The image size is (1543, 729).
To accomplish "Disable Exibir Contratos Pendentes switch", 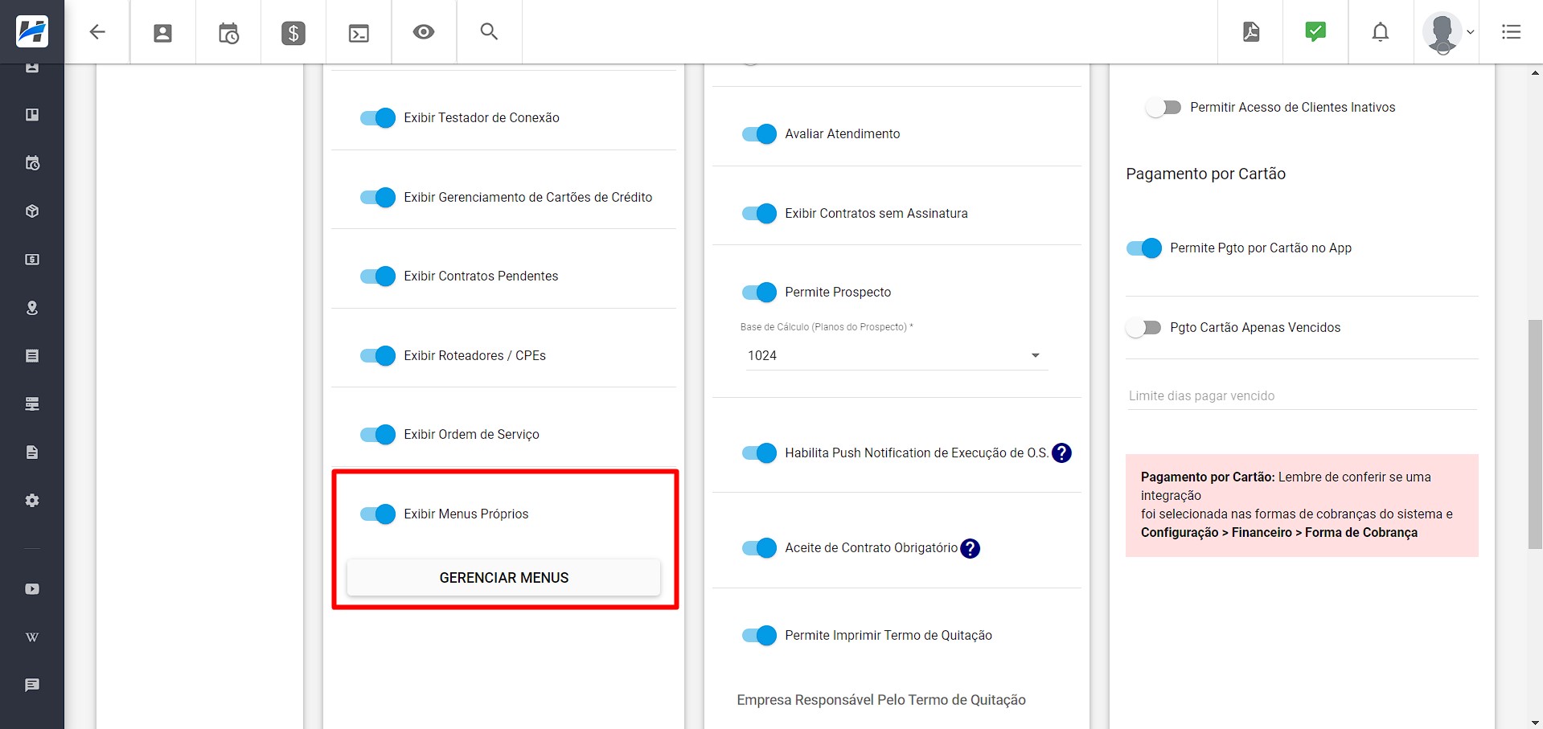I will (x=377, y=276).
